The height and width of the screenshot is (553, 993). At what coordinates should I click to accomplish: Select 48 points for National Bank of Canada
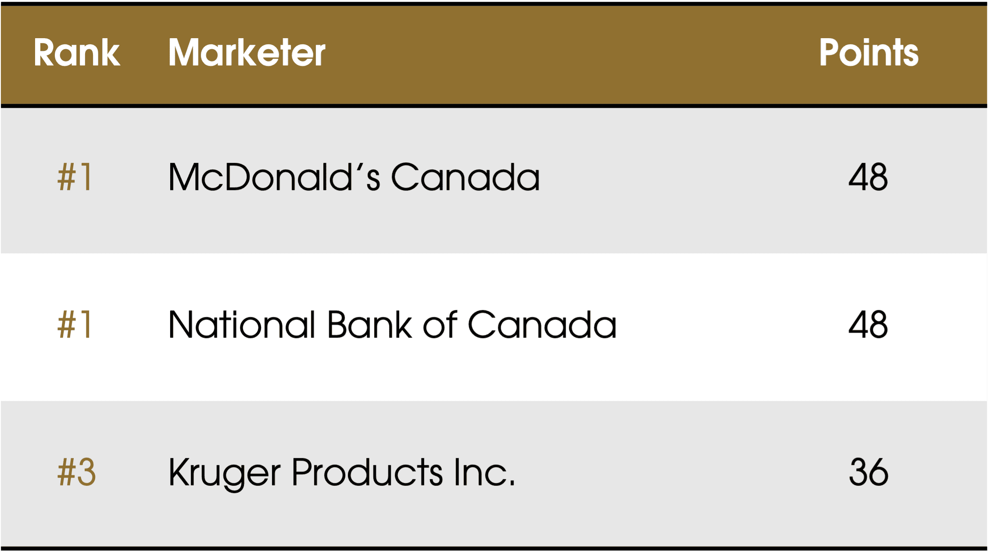(x=868, y=325)
